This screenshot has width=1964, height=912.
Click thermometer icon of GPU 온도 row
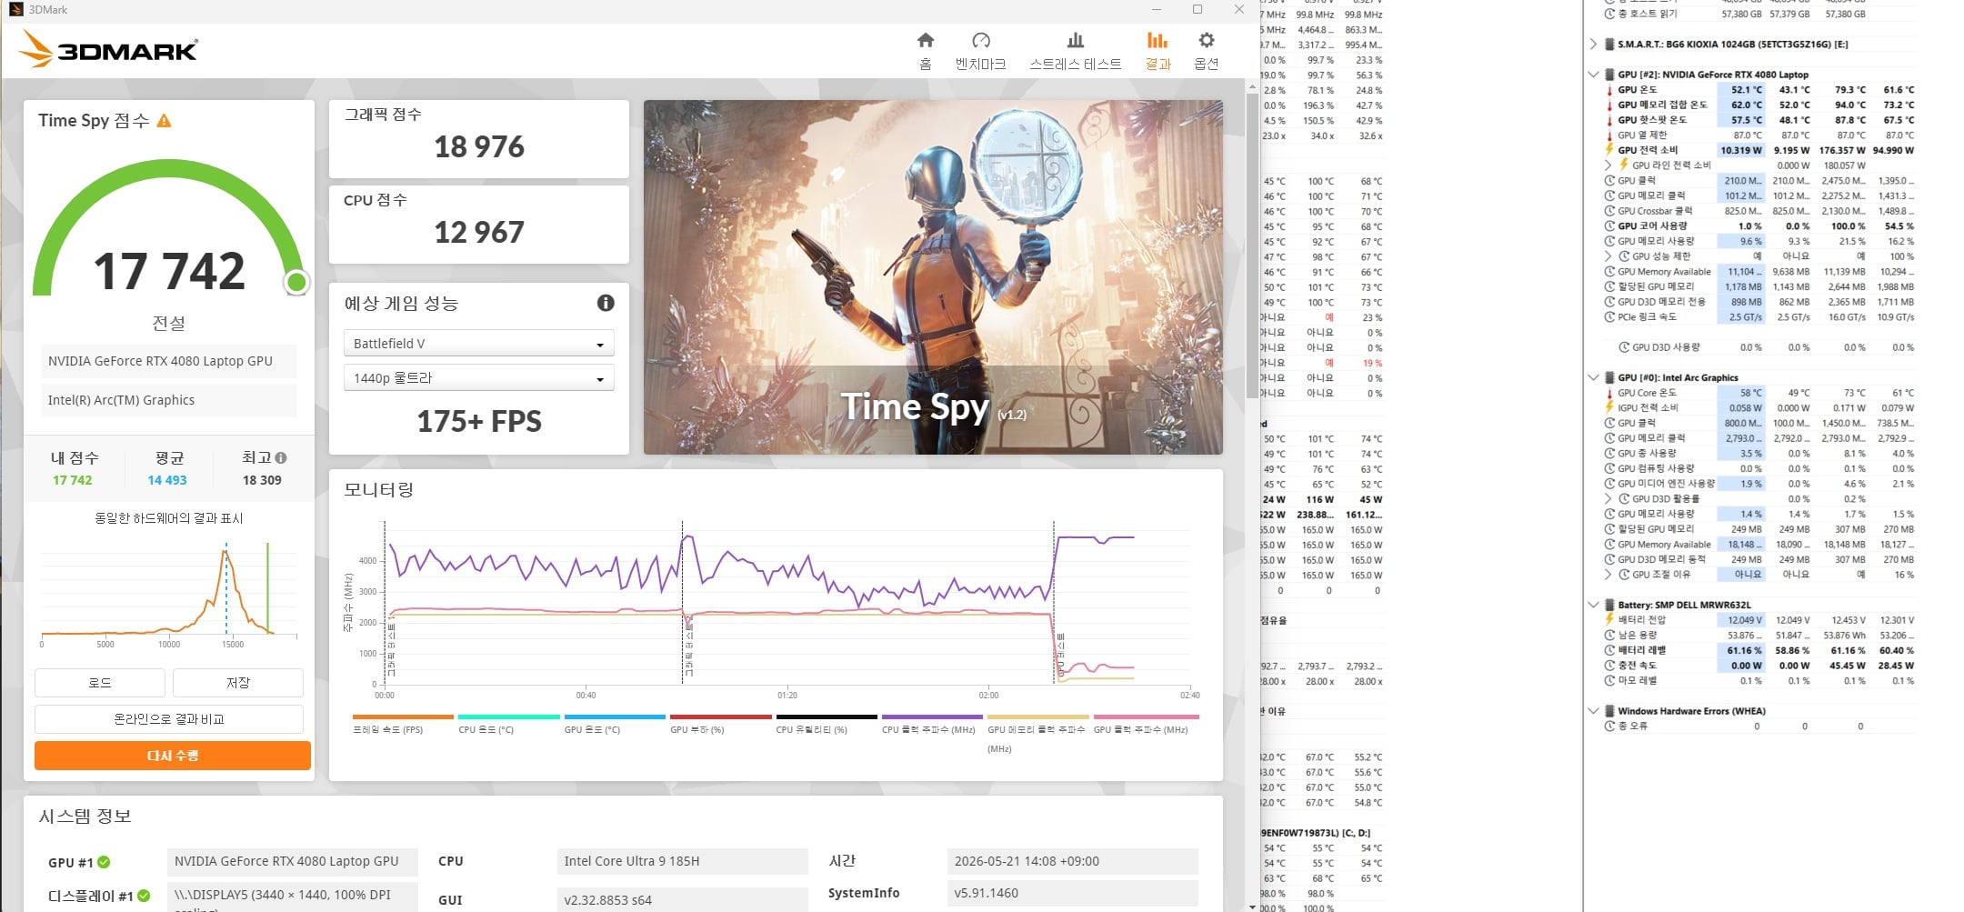[1609, 90]
